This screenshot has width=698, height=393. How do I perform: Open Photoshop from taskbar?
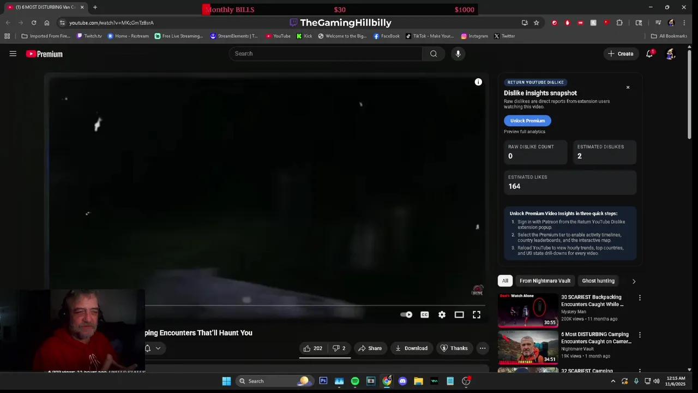[323, 381]
